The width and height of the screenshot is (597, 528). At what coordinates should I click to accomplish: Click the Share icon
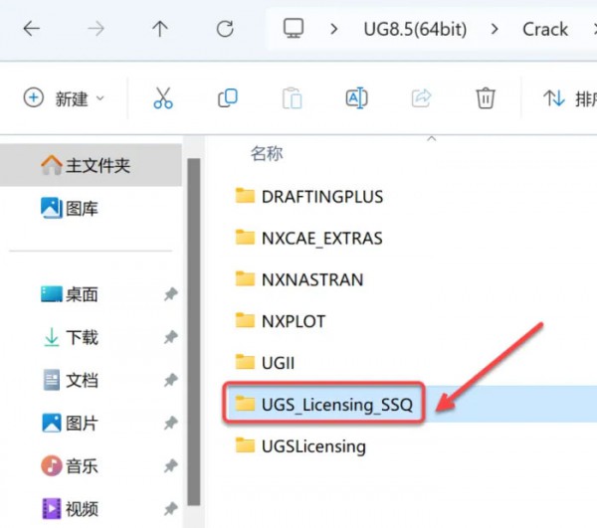(x=421, y=98)
